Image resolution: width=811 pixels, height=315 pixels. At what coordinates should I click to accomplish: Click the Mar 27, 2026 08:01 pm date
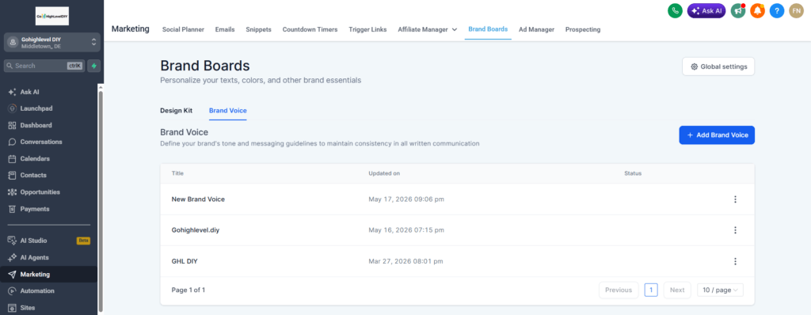[x=405, y=261]
